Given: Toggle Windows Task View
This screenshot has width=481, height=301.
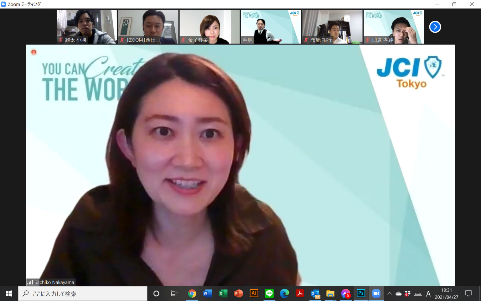Looking at the screenshot, I should pos(174,293).
